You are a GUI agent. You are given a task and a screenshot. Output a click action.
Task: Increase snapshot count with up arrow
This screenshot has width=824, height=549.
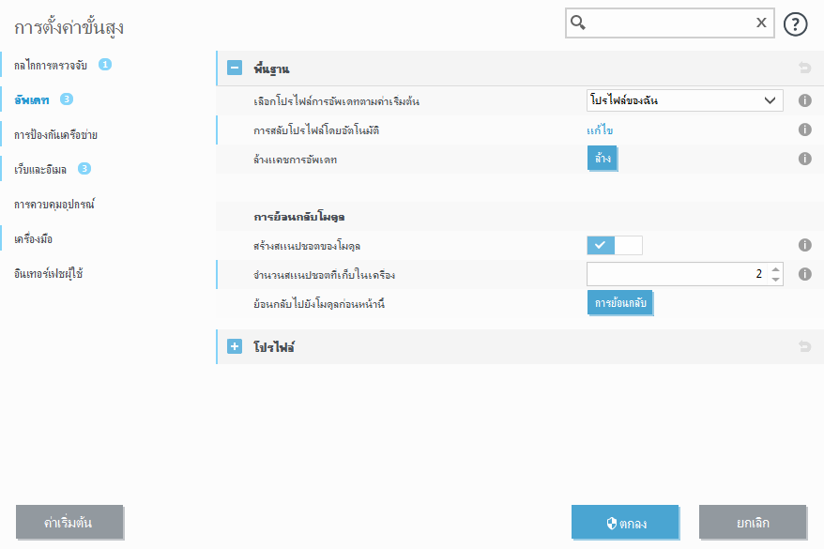pyautogui.click(x=775, y=269)
